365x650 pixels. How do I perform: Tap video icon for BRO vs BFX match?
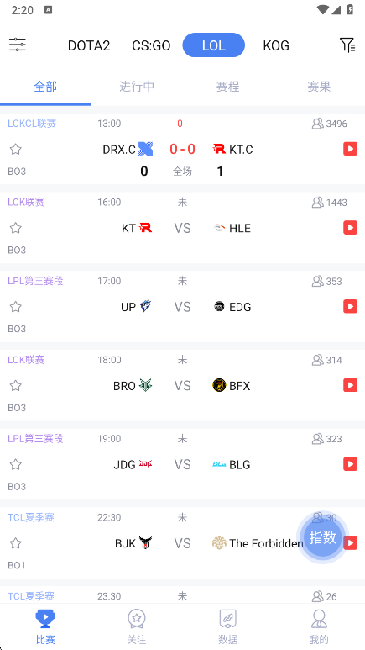pyautogui.click(x=350, y=385)
